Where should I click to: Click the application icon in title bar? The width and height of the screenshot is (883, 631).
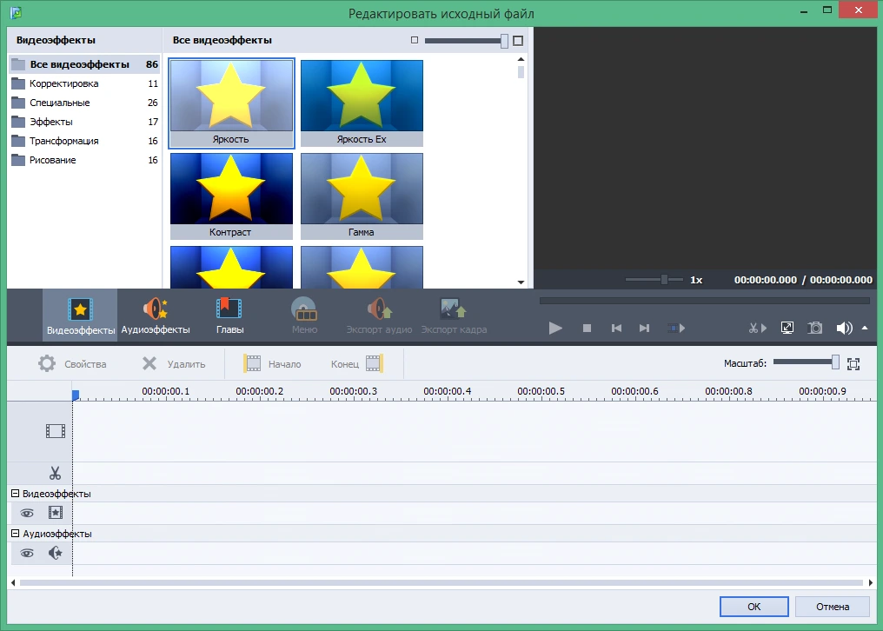(x=16, y=12)
